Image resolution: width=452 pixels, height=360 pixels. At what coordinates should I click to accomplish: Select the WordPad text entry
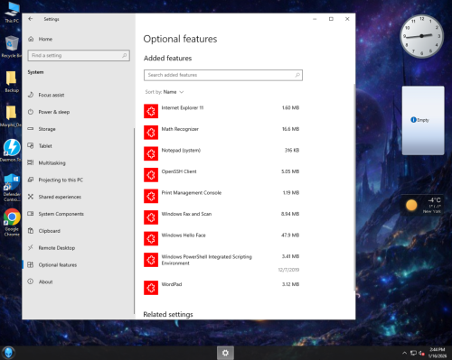click(x=172, y=284)
